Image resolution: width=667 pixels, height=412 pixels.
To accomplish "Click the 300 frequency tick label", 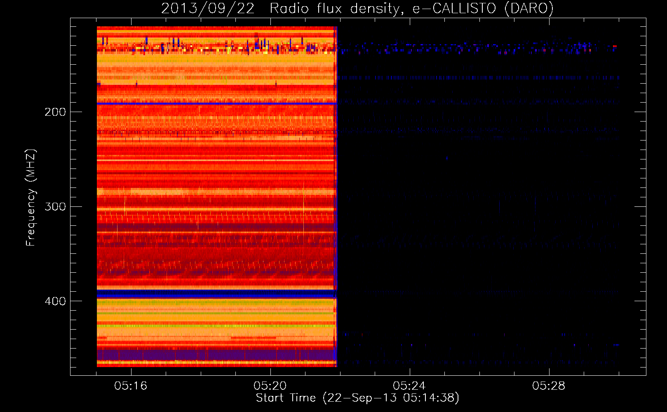I will coord(55,206).
